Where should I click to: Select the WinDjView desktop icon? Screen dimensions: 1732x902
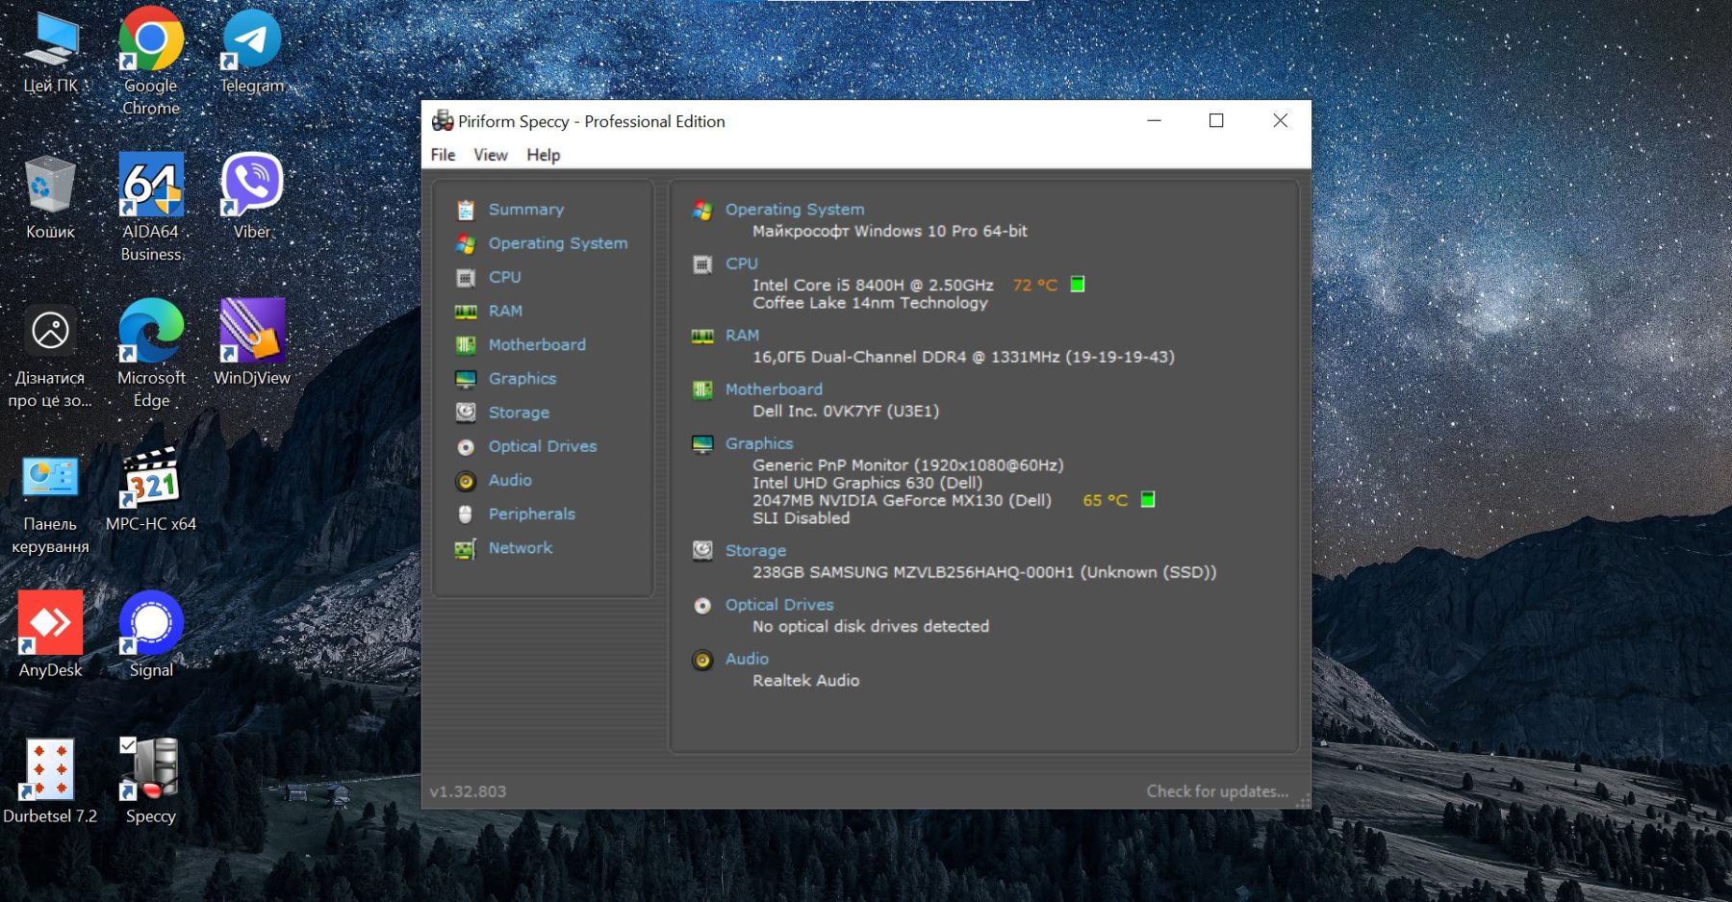(252, 342)
